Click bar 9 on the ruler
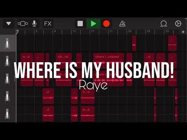The height and width of the screenshot is (140, 187). point(55,31)
